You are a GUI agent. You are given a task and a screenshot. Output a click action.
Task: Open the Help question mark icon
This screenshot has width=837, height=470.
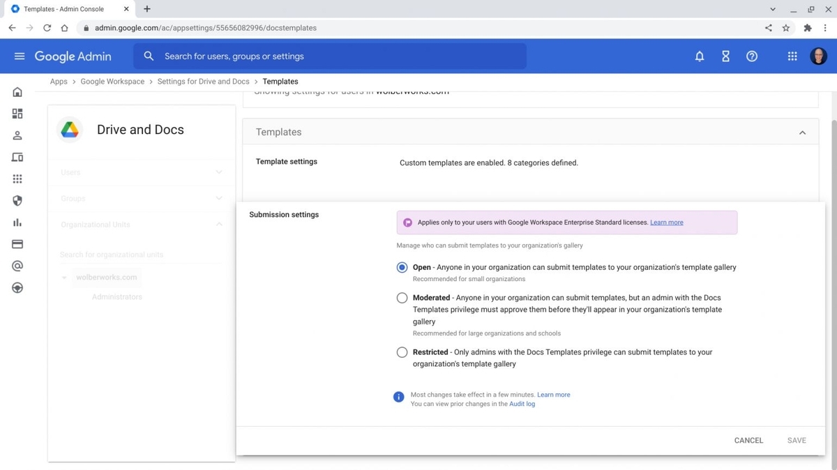point(751,56)
